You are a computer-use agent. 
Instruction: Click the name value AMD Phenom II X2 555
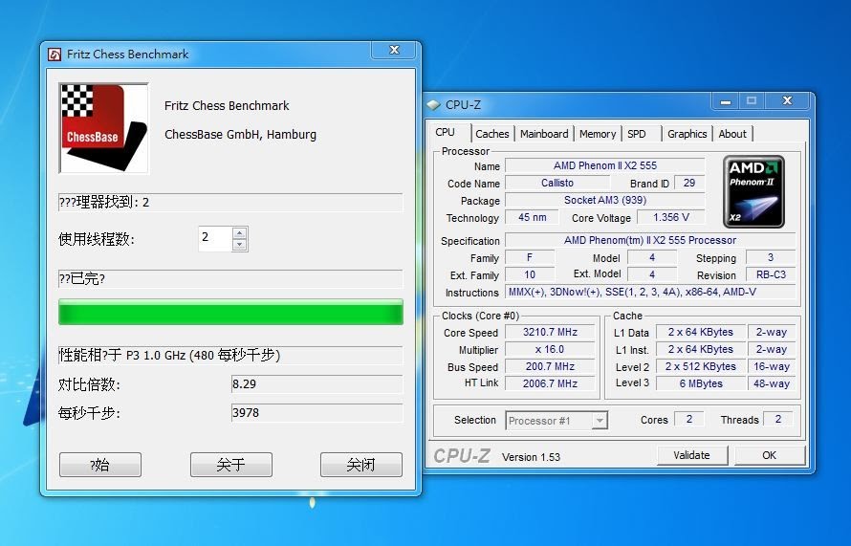click(x=605, y=165)
